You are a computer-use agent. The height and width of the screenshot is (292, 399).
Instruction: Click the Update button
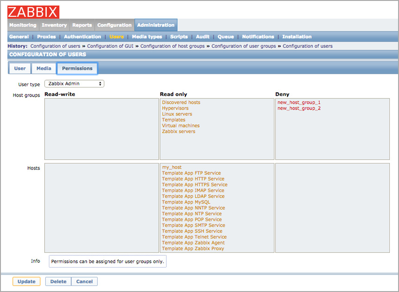26,281
